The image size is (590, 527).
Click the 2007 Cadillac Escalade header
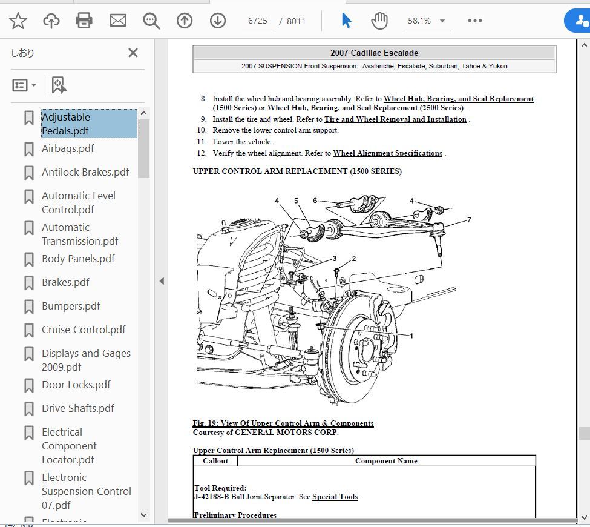tap(374, 53)
